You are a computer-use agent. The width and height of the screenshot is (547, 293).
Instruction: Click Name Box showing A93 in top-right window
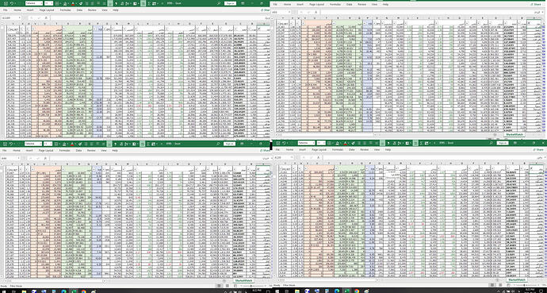click(281, 12)
